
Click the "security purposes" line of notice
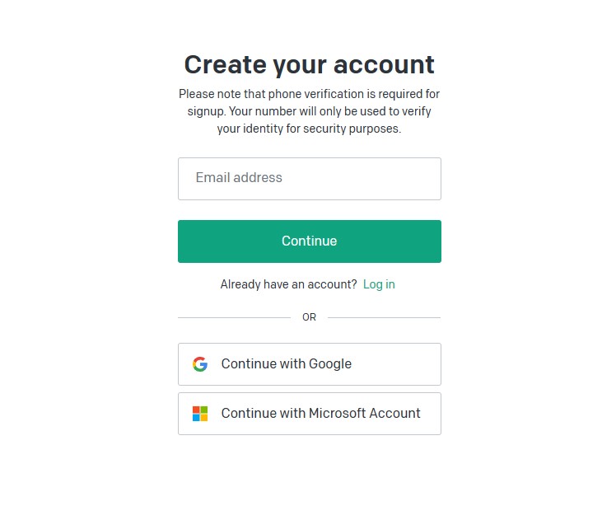tap(309, 129)
